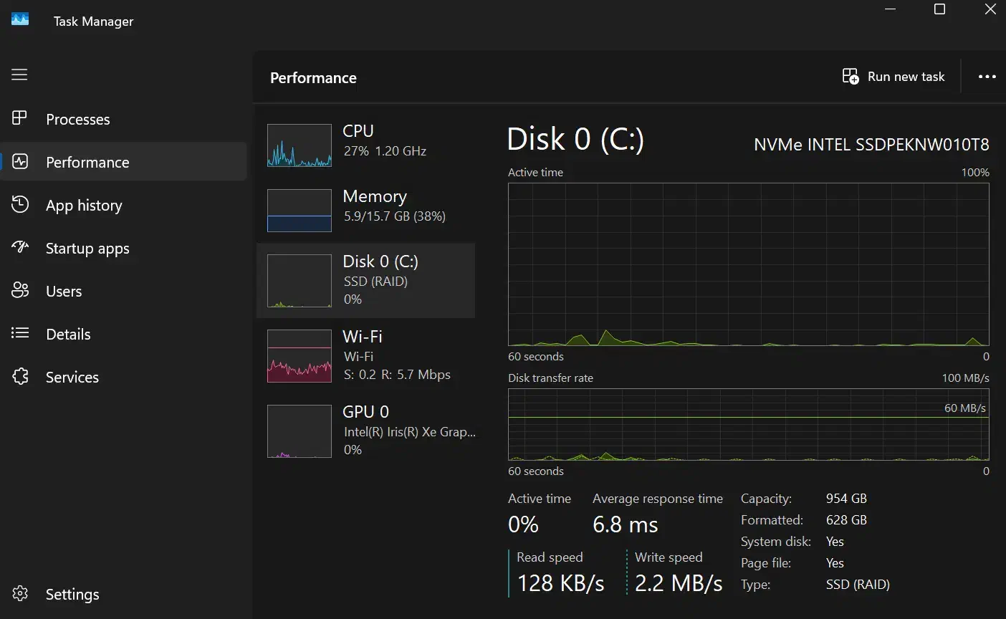Screen dimensions: 1006x619
Task: Select the GPU 0 resource entry
Action: [x=365, y=430]
